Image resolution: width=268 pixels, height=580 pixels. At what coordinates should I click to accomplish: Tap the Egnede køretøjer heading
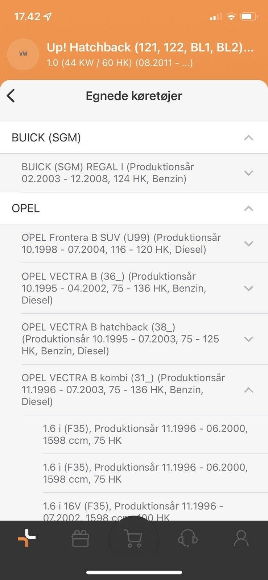(x=134, y=96)
